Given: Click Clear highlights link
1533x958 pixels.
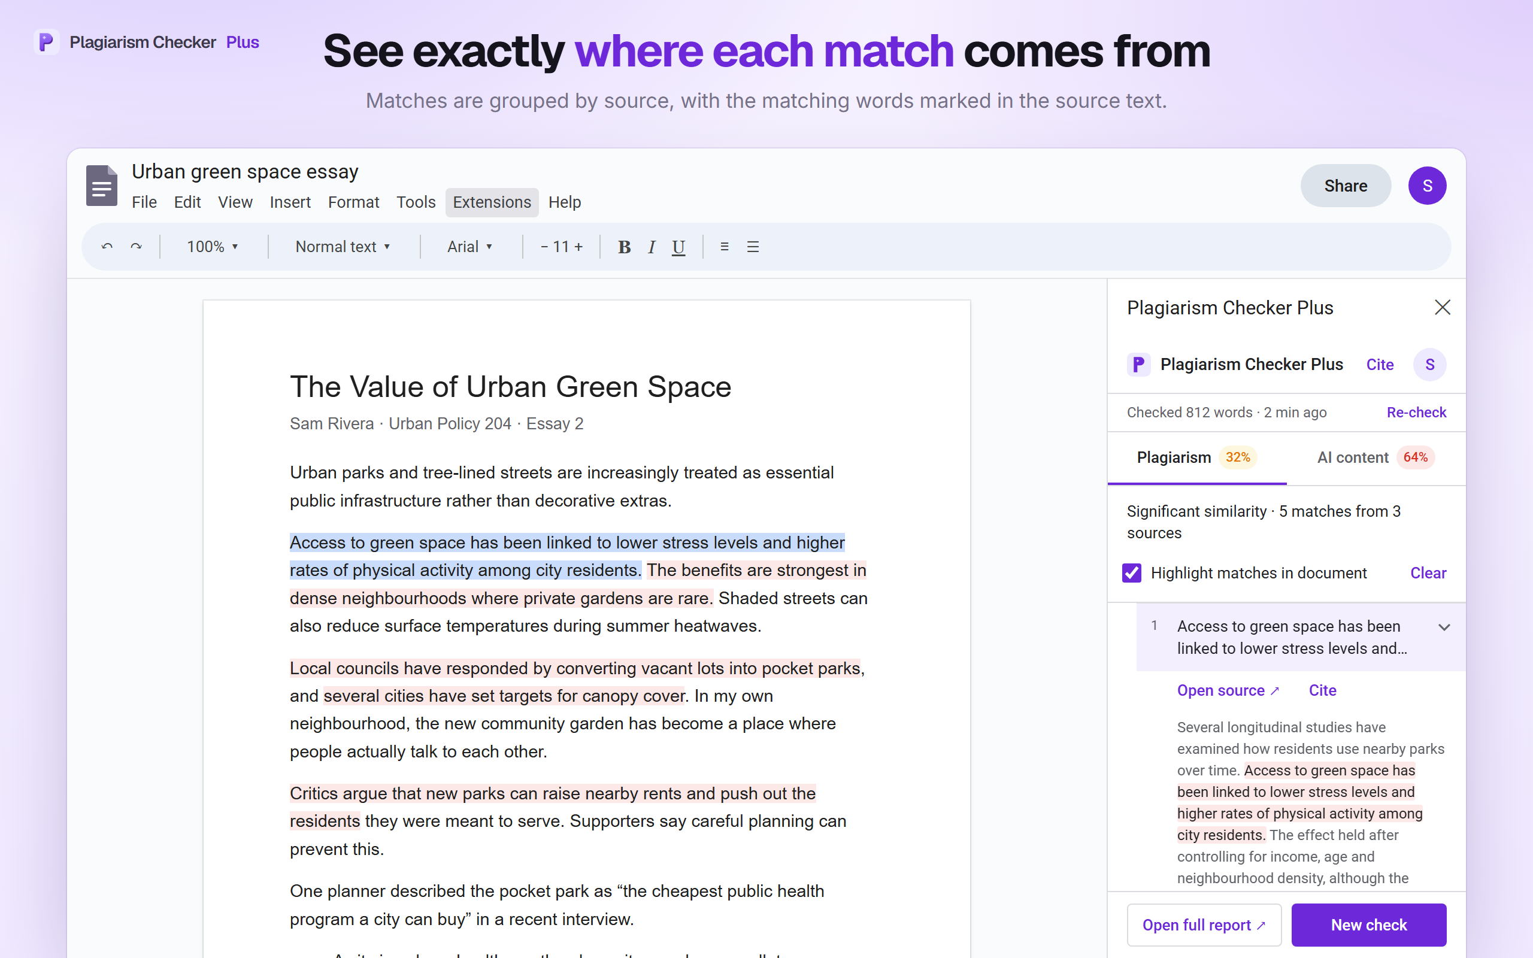Looking at the screenshot, I should (1428, 573).
